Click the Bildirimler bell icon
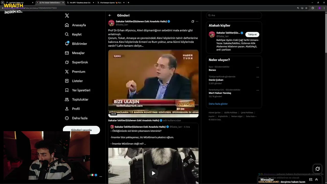 tap(67, 43)
